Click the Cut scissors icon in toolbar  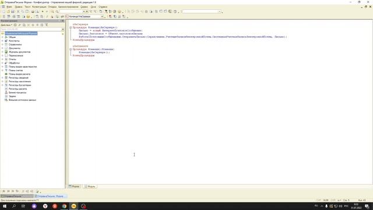[18, 12]
